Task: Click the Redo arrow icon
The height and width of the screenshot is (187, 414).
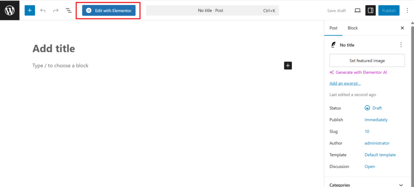Action: 56,11
